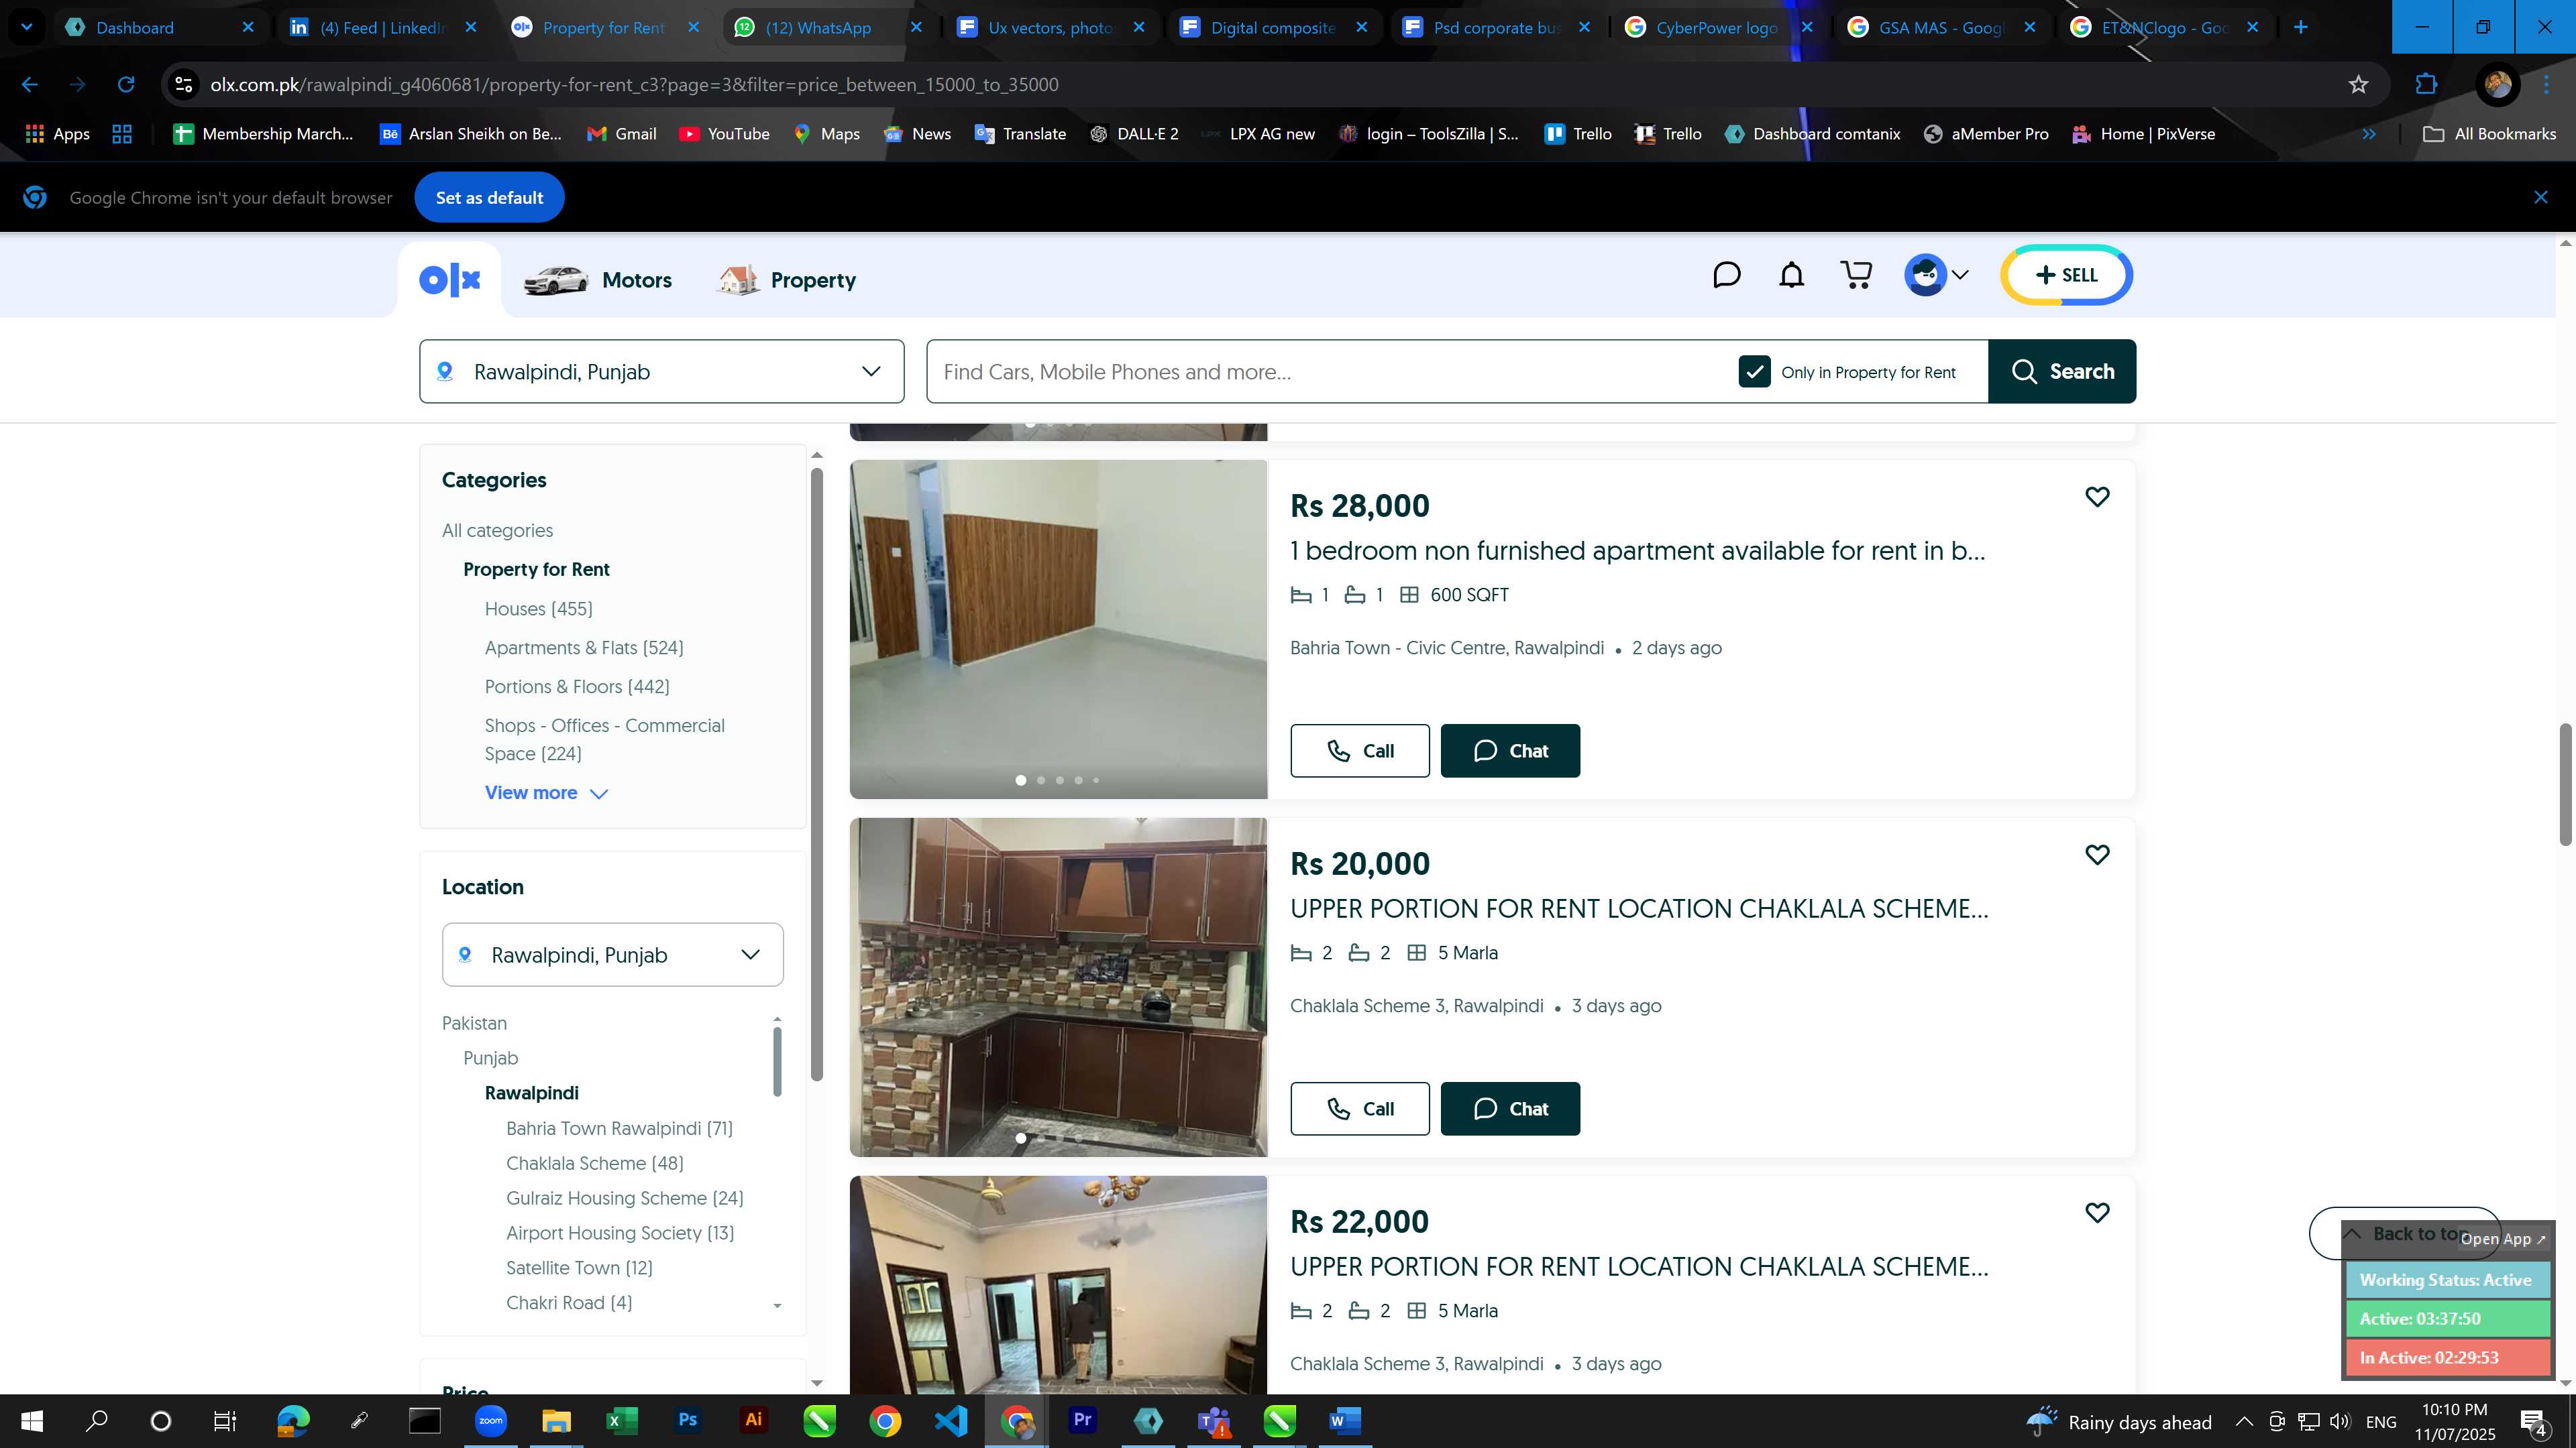This screenshot has height=1448, width=2576.
Task: Reload the OLX page
Action: coord(126,85)
